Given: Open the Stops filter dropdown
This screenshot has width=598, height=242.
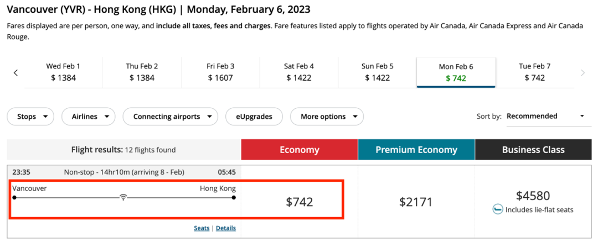Looking at the screenshot, I should pyautogui.click(x=30, y=117).
